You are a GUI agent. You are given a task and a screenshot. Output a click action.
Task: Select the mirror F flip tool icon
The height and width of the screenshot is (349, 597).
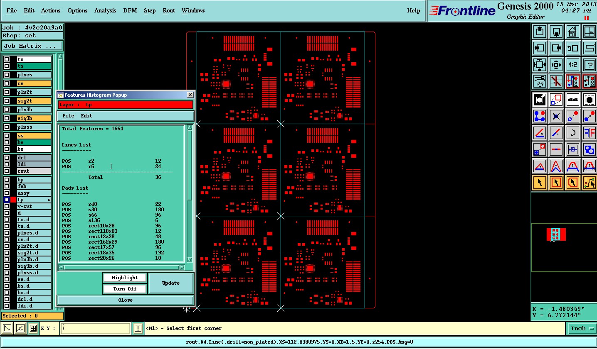tap(589, 133)
